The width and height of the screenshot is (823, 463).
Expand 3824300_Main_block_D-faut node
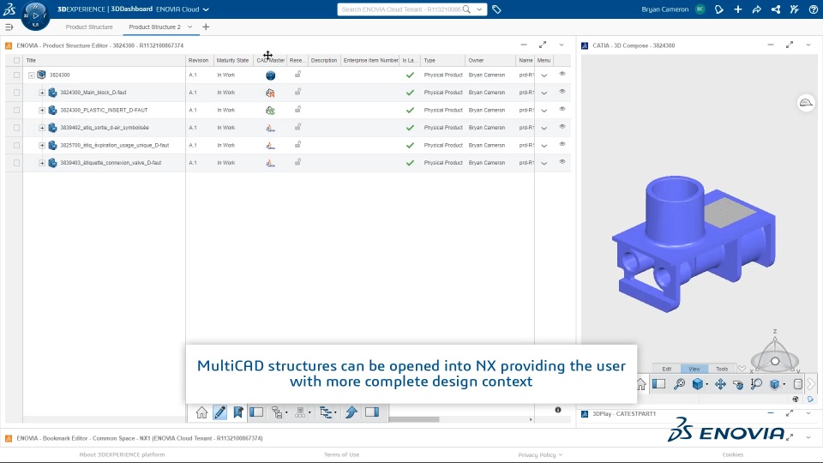pyautogui.click(x=42, y=93)
